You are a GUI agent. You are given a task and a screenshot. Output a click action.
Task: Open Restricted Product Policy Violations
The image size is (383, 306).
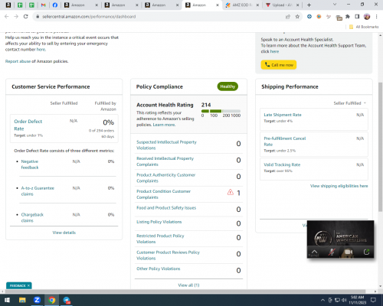coord(160,239)
